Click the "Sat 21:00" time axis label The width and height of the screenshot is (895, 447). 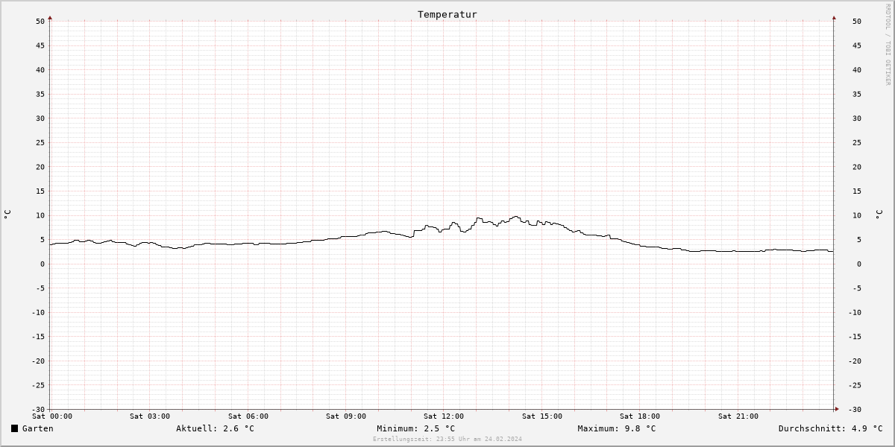tap(738, 416)
